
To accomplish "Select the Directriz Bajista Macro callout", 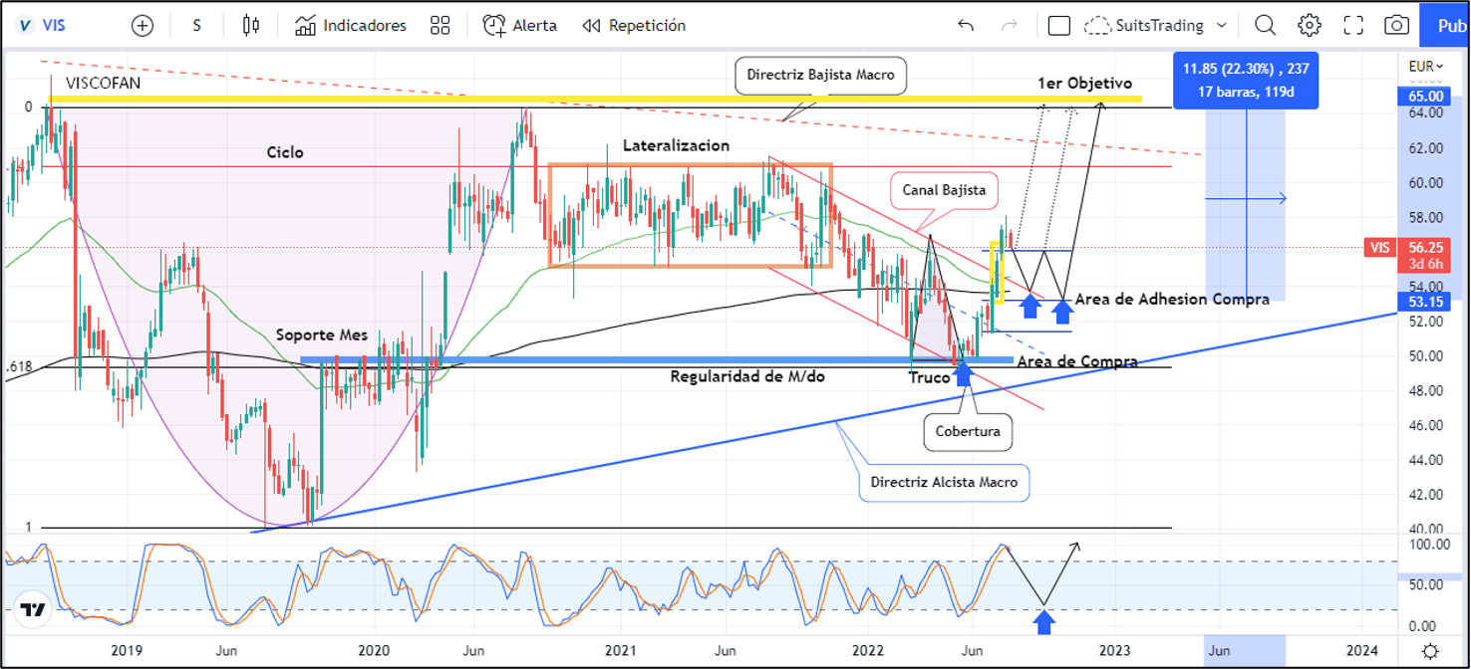I will [820, 75].
